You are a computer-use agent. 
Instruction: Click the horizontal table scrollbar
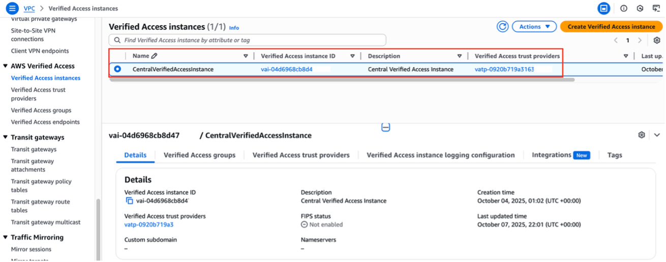point(341,80)
